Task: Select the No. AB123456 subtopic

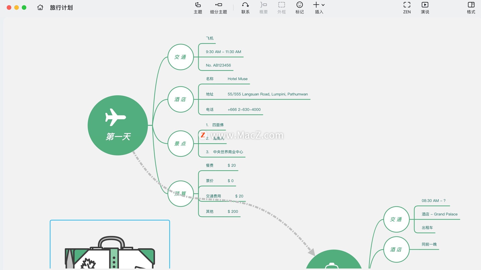Action: [x=218, y=65]
